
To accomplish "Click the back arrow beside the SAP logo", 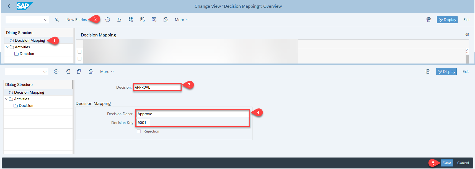I will 9,6.
